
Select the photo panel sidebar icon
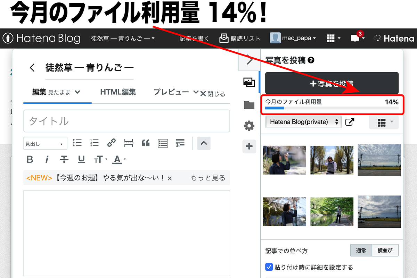pyautogui.click(x=249, y=82)
